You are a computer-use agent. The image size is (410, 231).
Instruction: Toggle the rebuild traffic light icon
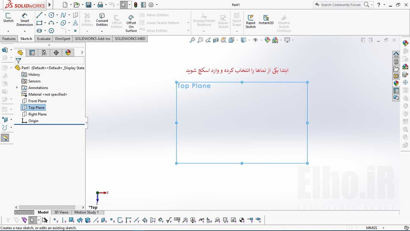136,5
